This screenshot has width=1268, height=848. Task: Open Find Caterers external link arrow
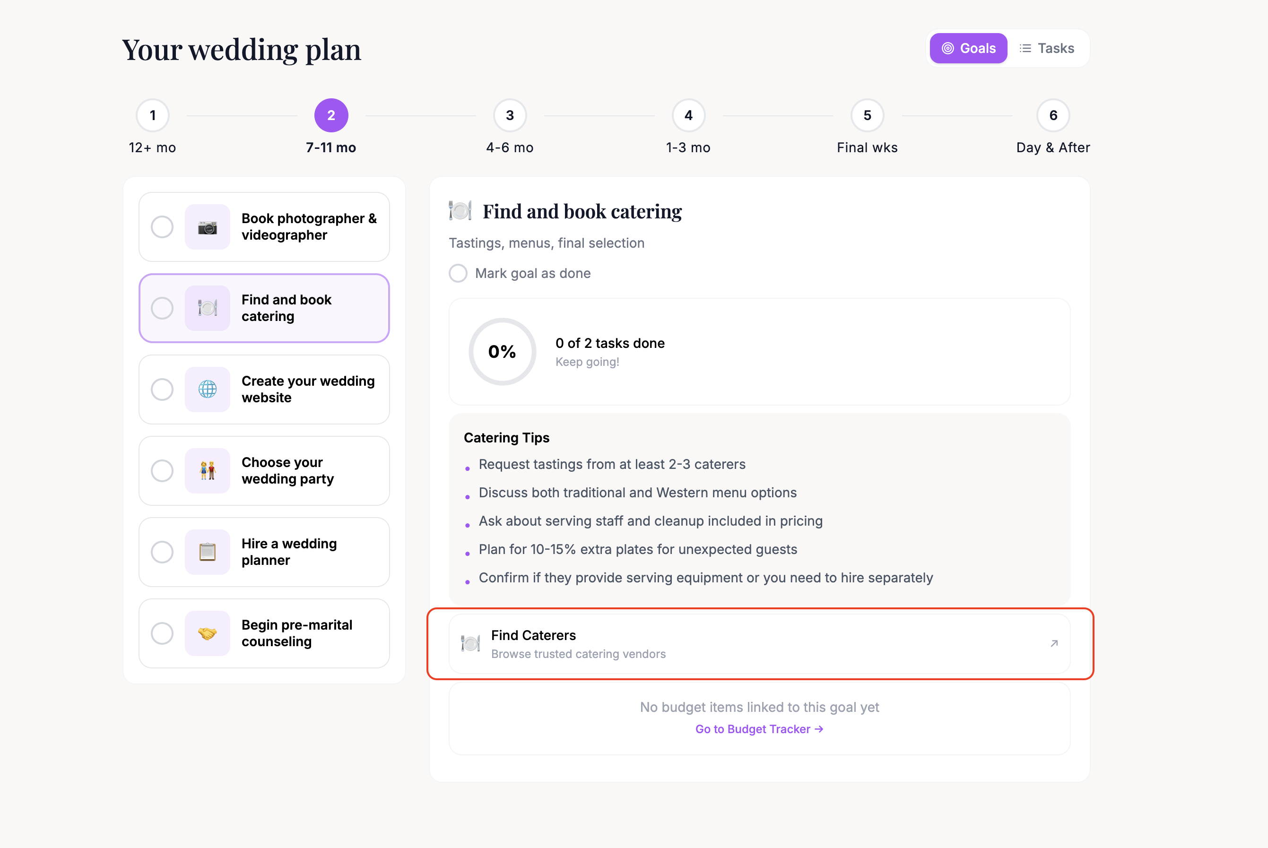point(1054,644)
